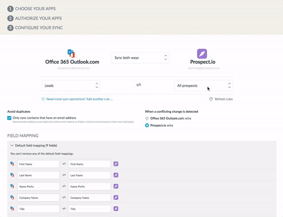Image resolution: width=283 pixels, height=217 pixels.
Task: Click the sync arrows in Company Name mapping row
Action: (64, 198)
